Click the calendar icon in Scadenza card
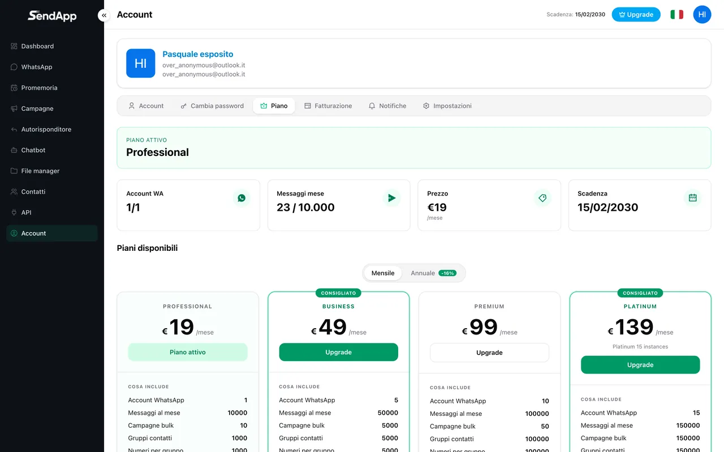This screenshot has width=724, height=452. (x=693, y=198)
